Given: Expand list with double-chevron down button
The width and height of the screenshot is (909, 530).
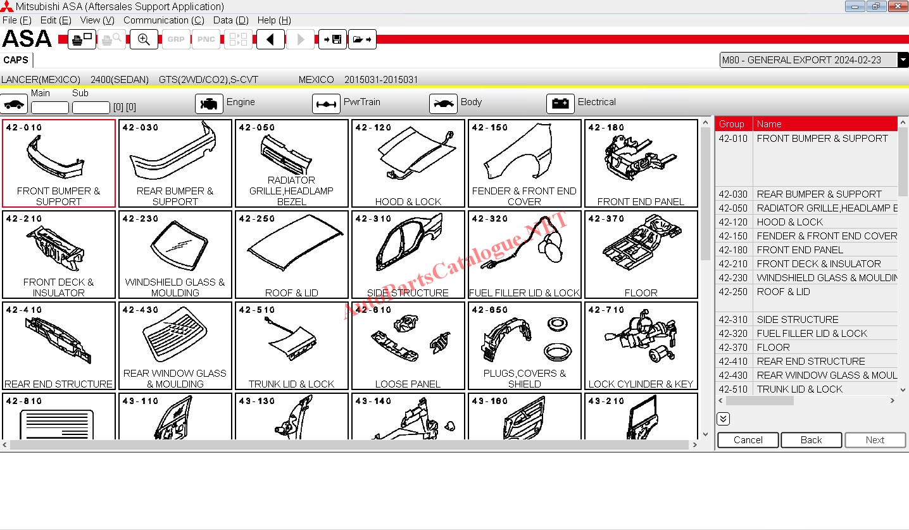Looking at the screenshot, I should pyautogui.click(x=724, y=419).
